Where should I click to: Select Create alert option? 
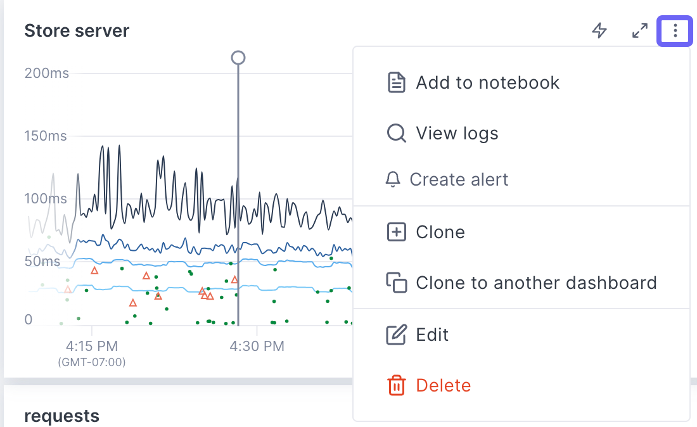pyautogui.click(x=459, y=179)
